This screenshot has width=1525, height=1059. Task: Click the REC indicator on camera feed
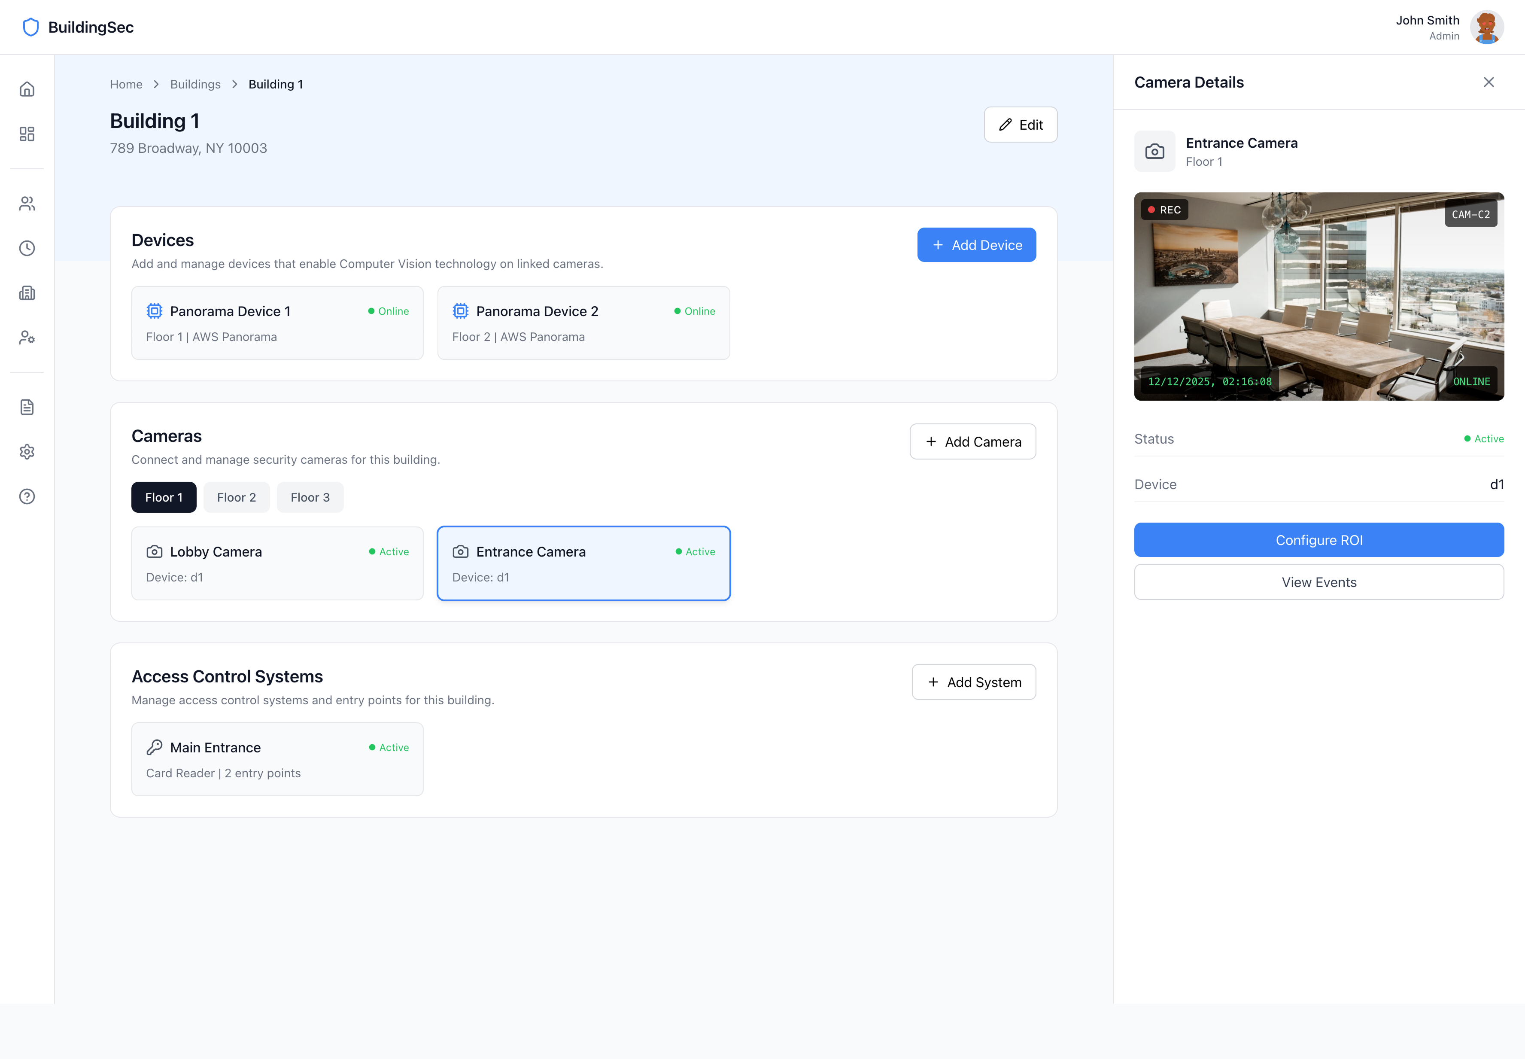point(1164,210)
